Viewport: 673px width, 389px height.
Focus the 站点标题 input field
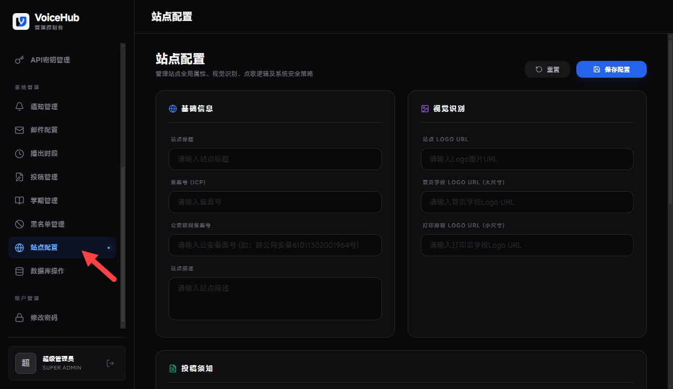[x=275, y=159]
